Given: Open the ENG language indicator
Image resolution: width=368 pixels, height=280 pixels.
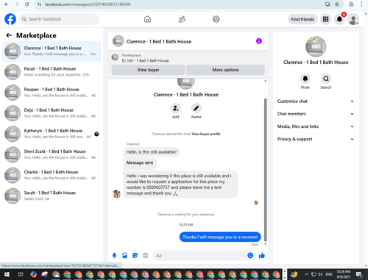Looking at the screenshot, I should pos(329,274).
